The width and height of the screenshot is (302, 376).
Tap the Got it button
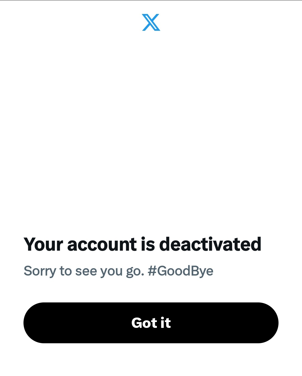pos(151,323)
